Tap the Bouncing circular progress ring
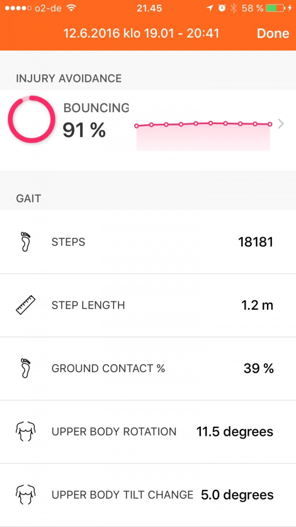Image resolution: width=296 pixels, height=527 pixels. tap(31, 119)
